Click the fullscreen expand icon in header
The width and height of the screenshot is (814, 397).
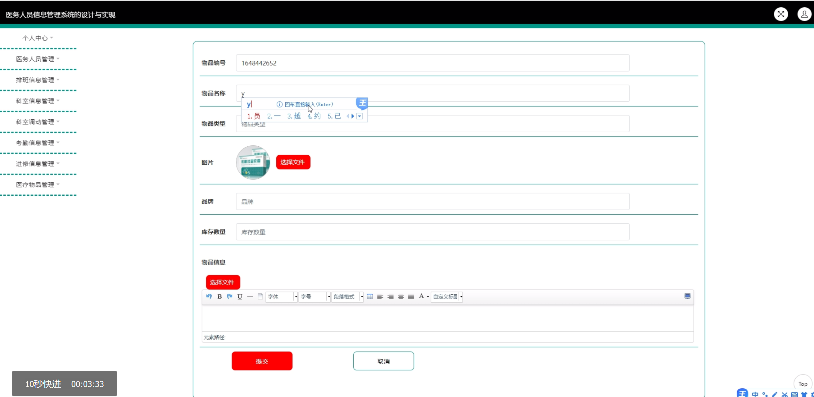click(781, 14)
